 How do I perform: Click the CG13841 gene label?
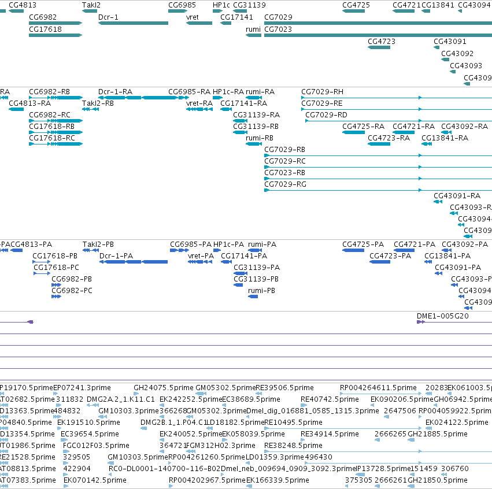click(x=438, y=5)
